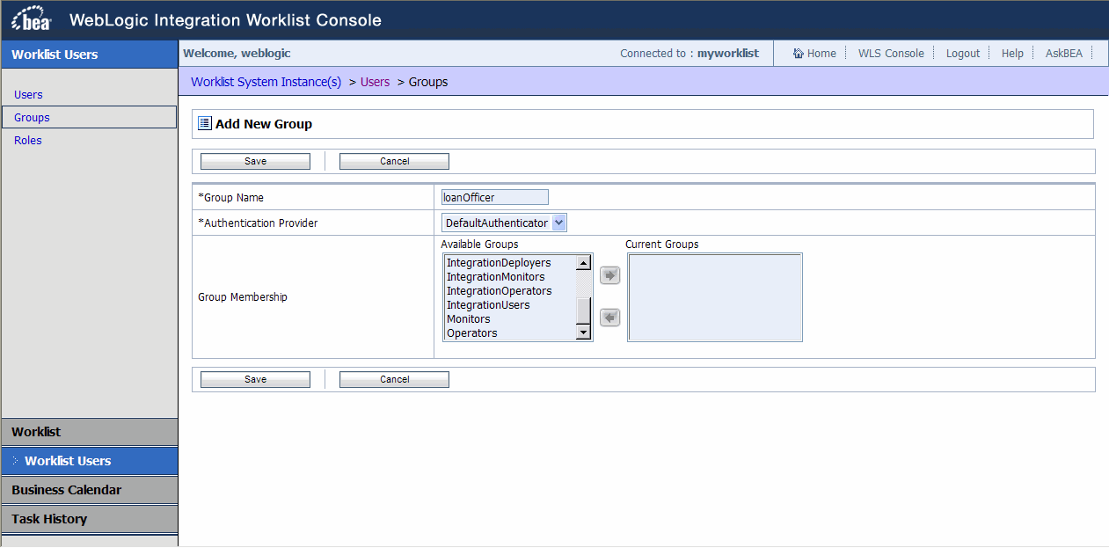Go to Worklist System Instance(s) breadcrumb
Image resolution: width=1109 pixels, height=548 pixels.
pyautogui.click(x=266, y=82)
